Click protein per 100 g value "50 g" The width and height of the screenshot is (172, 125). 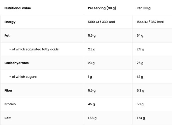pyautogui.click(x=140, y=104)
